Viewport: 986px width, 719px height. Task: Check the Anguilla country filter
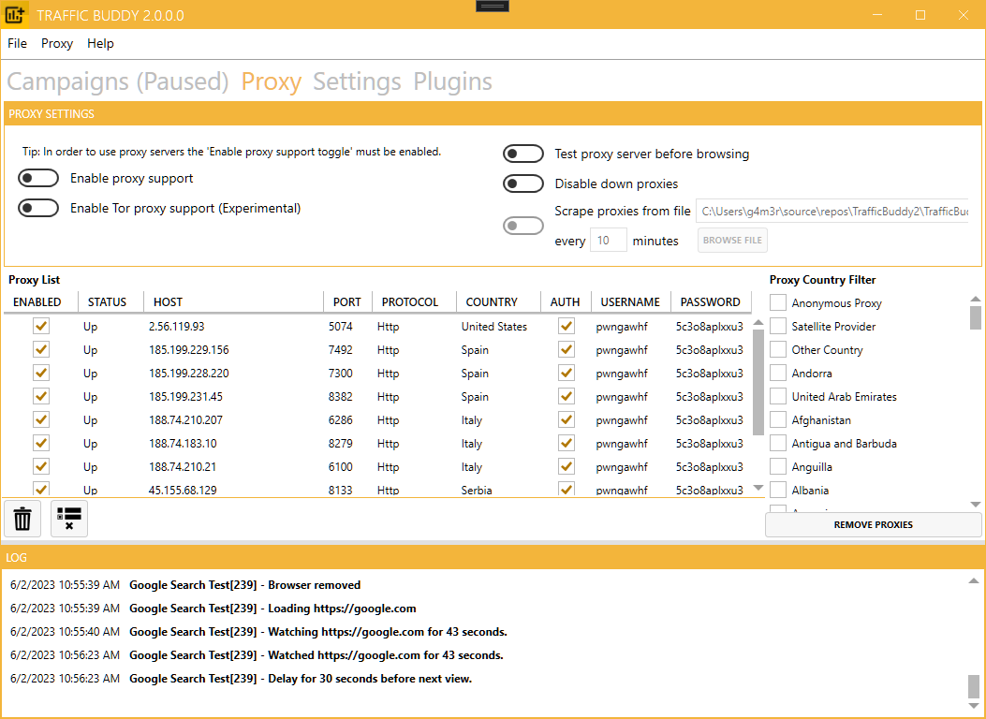778,466
